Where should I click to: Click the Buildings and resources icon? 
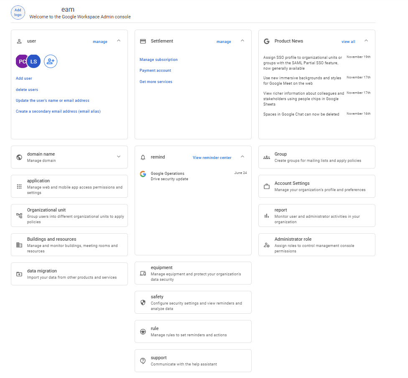click(x=19, y=245)
